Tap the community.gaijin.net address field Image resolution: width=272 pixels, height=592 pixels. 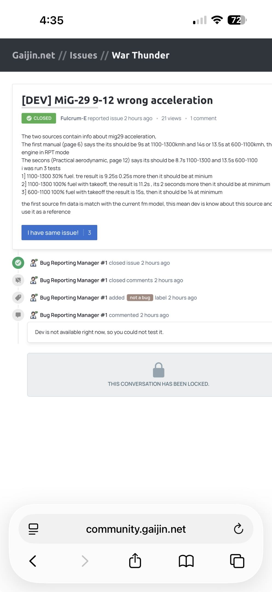click(x=136, y=529)
